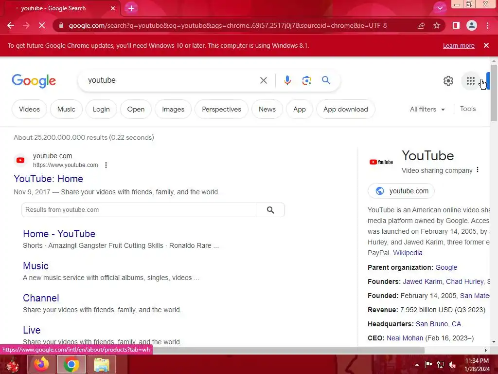
Task: Search by image with Lens icon
Action: pos(306,80)
